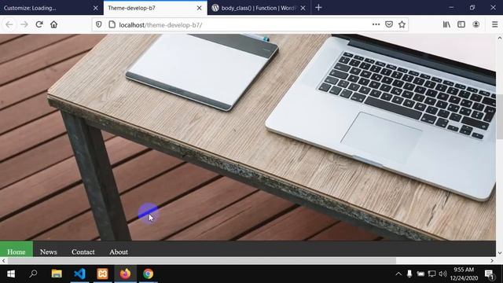Open the Firefox home page
503x283 pixels.
pos(54,24)
